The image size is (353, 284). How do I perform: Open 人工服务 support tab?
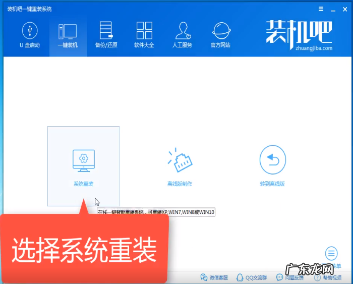(x=183, y=35)
